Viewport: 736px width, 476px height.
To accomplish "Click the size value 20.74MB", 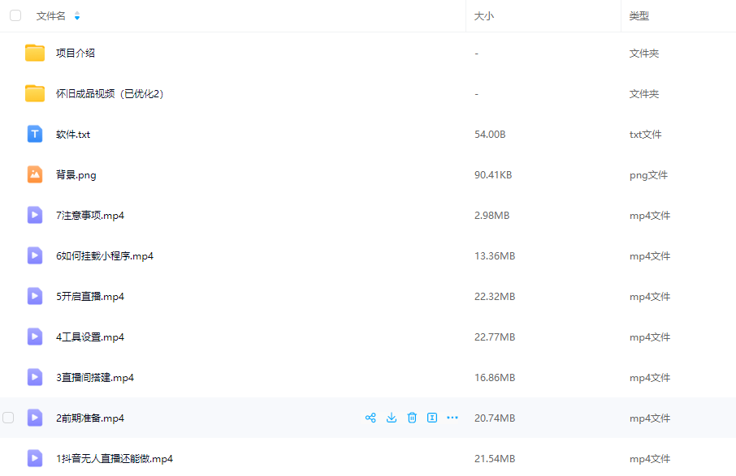I will (x=495, y=418).
